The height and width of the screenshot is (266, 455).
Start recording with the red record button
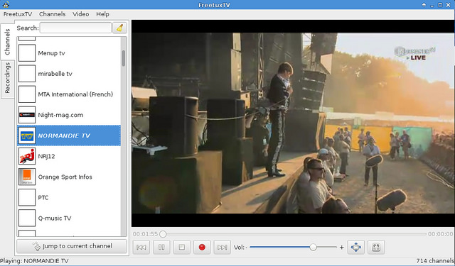coord(202,247)
